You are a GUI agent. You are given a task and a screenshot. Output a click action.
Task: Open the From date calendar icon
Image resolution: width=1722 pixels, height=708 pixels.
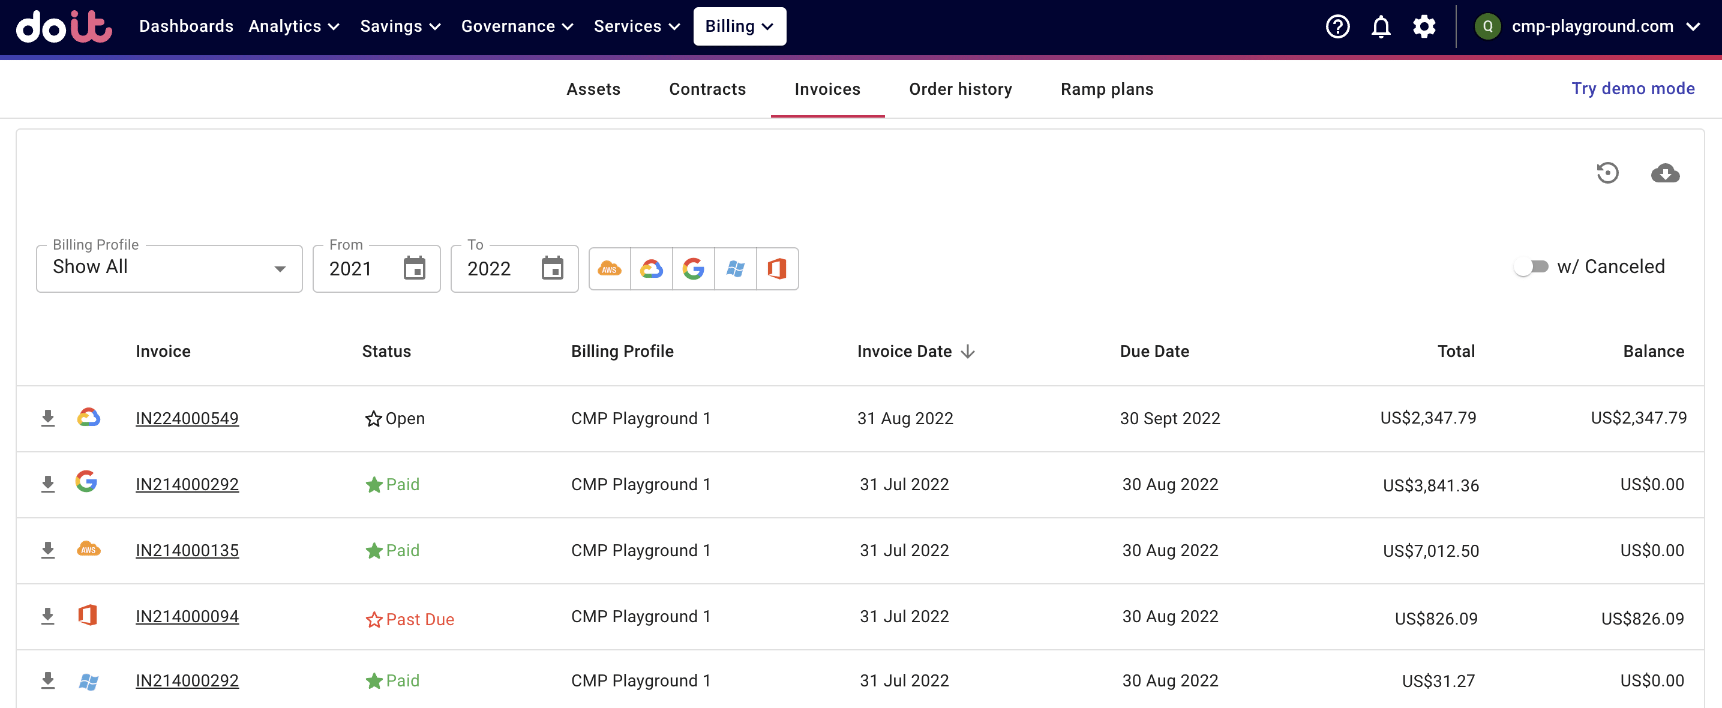(x=415, y=268)
